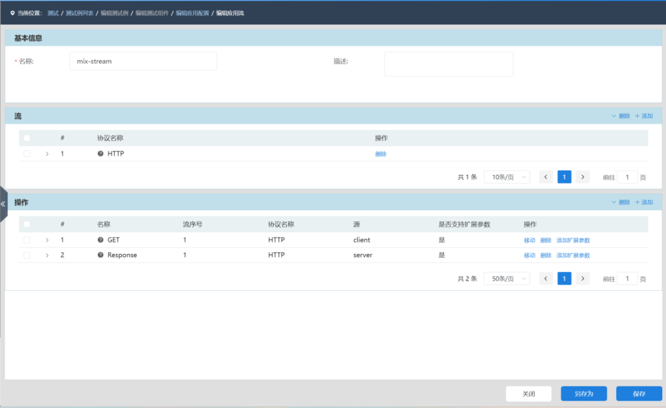Click 添加扩展参数 for the Response row
The width and height of the screenshot is (666, 408).
(573, 255)
